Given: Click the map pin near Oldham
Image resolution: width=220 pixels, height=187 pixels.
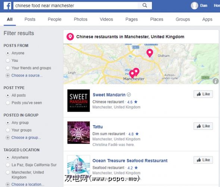Looking at the screenshot, I should (x=150, y=53).
